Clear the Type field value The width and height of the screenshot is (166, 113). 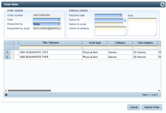pyautogui.click(x=59, y=20)
